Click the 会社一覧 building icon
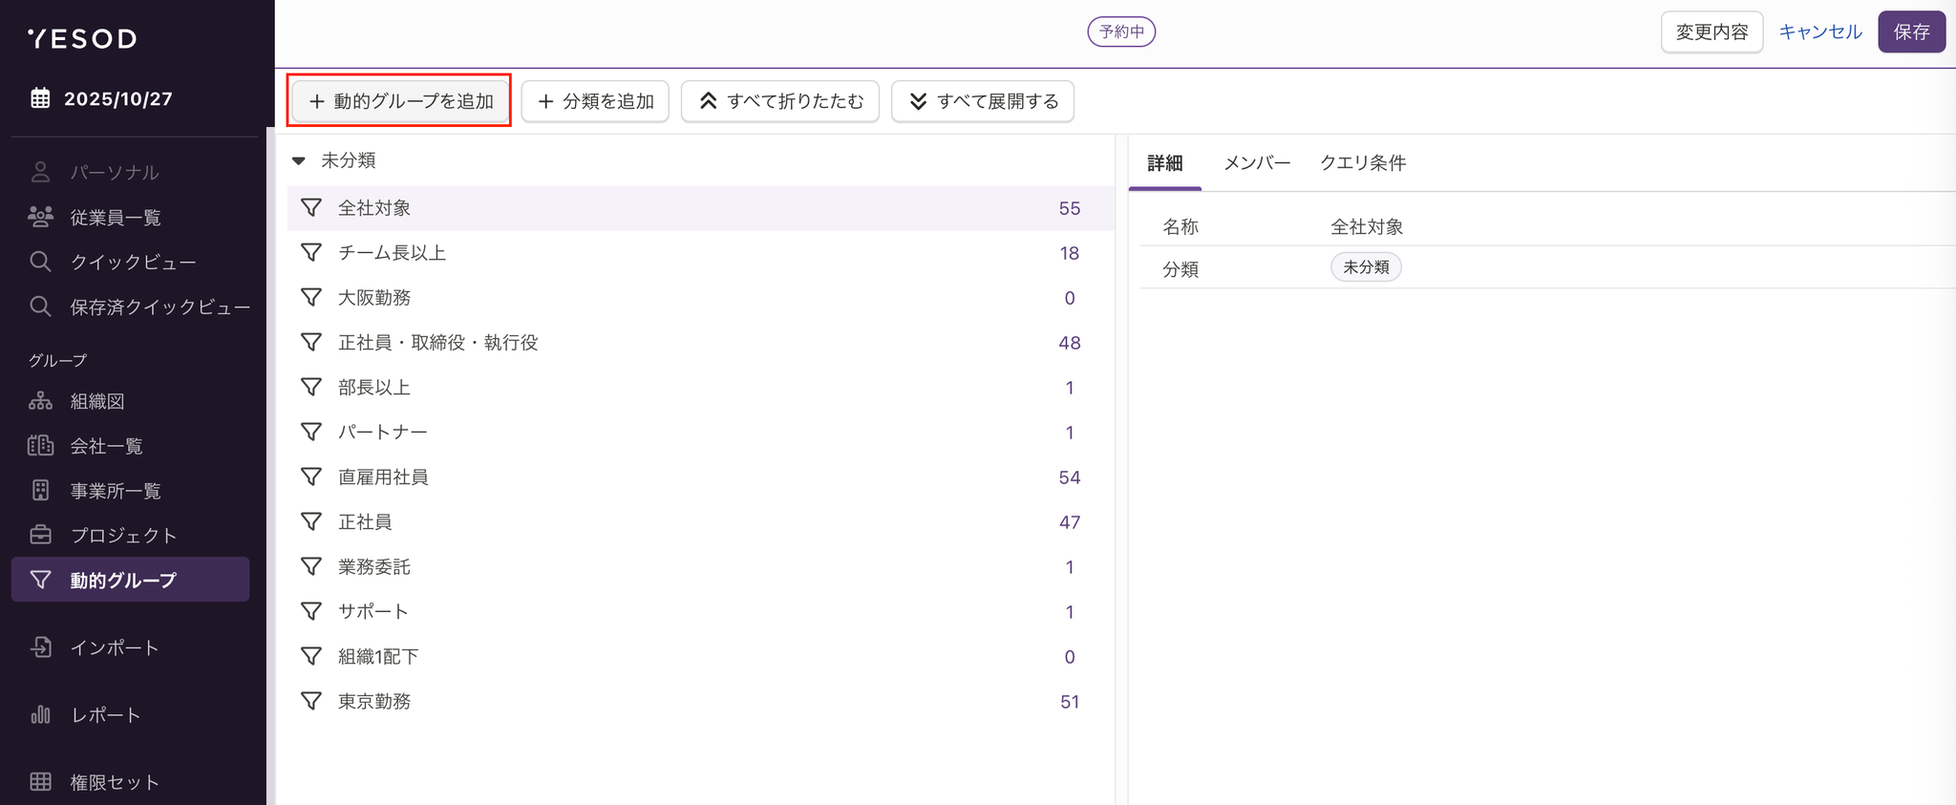This screenshot has width=1956, height=805. coord(40,446)
